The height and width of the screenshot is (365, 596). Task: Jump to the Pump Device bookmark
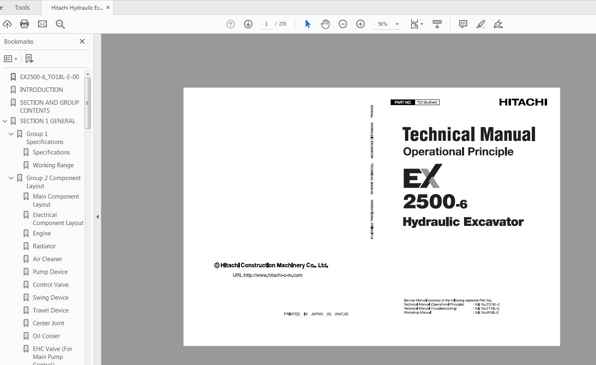point(50,272)
